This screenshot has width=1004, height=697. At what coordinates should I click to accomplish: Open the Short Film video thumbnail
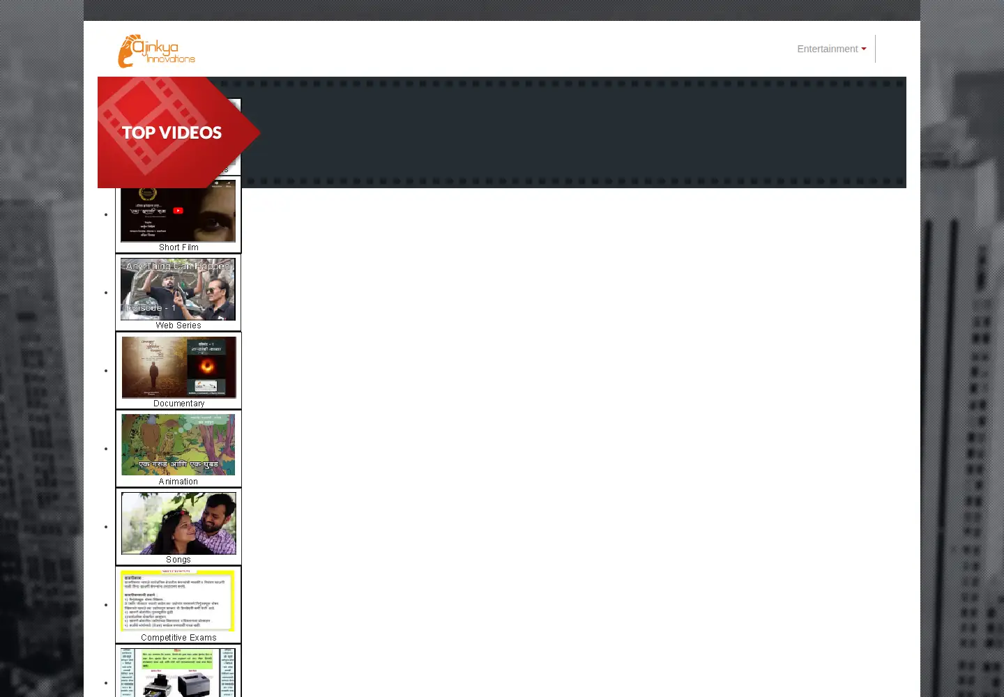(x=178, y=215)
